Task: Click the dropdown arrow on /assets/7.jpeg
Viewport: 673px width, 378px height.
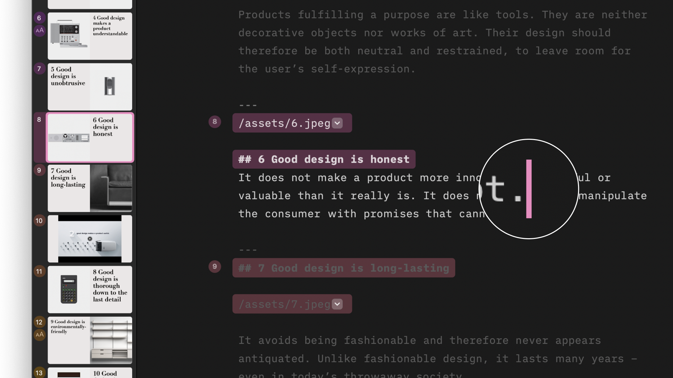Action: click(x=337, y=304)
